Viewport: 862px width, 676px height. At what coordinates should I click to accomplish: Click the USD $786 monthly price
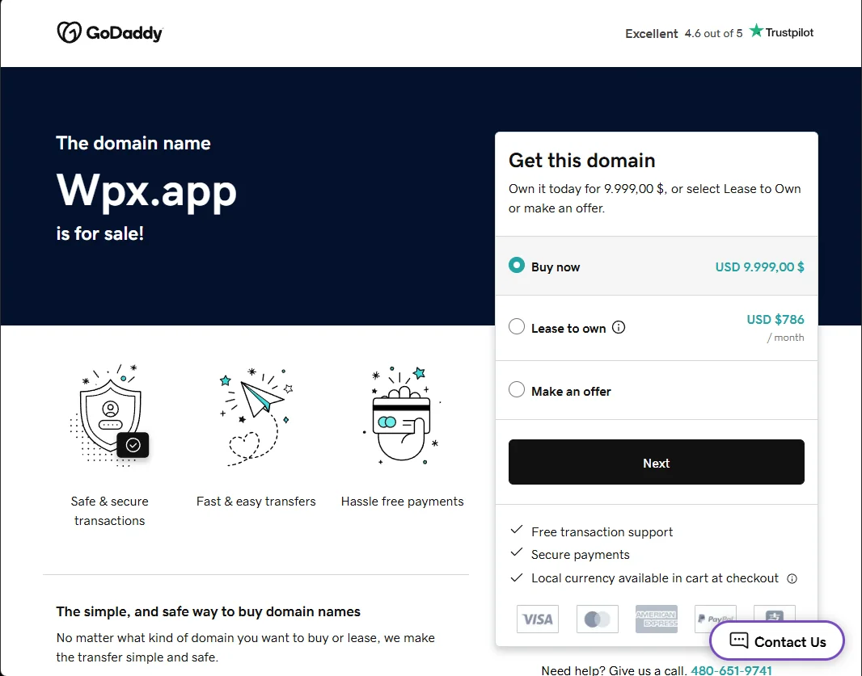(775, 320)
